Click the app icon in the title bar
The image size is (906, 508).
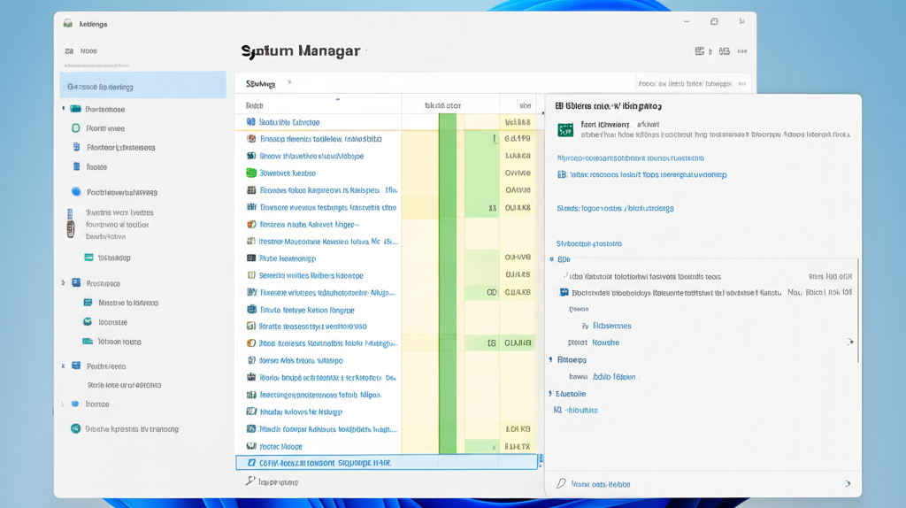click(68, 24)
